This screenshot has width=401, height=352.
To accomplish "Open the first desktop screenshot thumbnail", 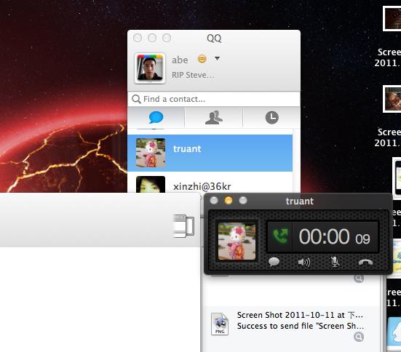I will [392, 18].
